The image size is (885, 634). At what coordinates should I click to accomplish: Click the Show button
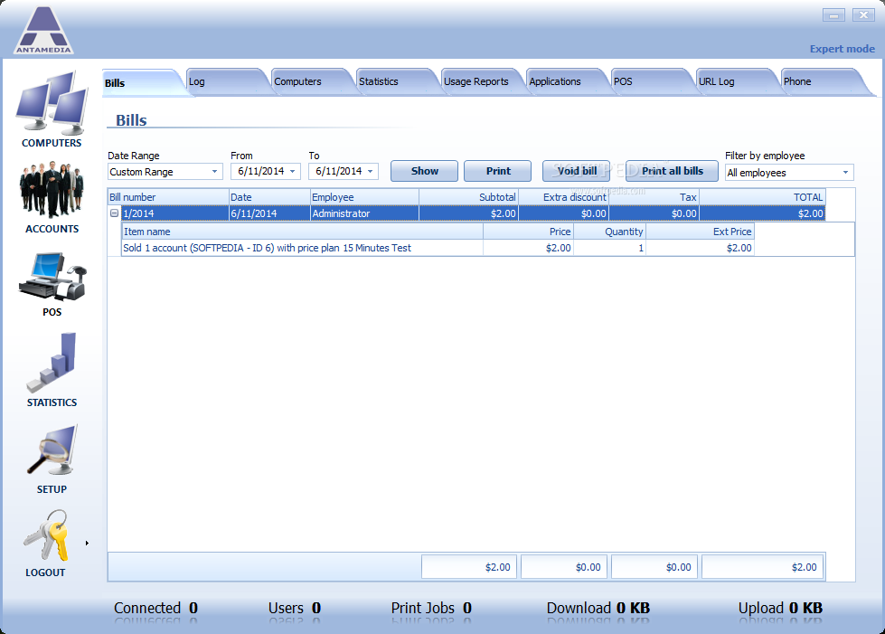[425, 171]
